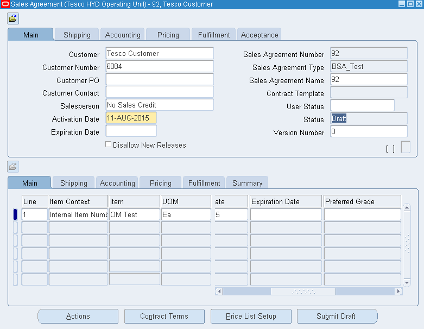Select line 1 record indicator
Screen dimensions: 424x329
click(x=15, y=214)
